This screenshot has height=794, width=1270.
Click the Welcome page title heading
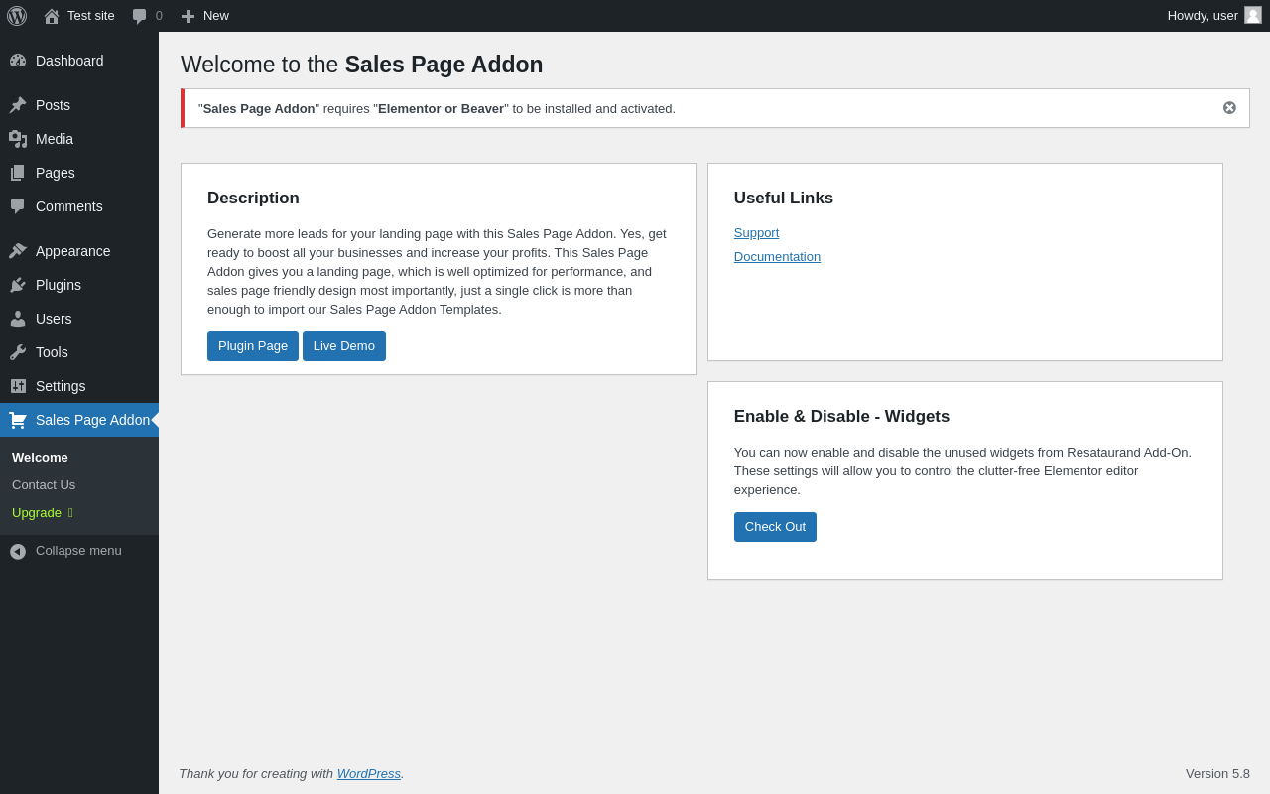point(362,65)
